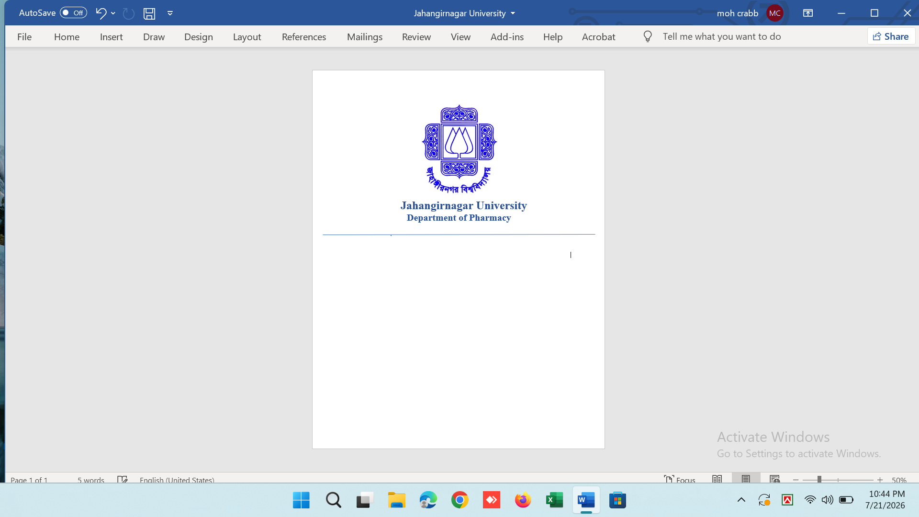Viewport: 919px width, 517px height.
Task: Switch to the Insert tab
Action: (x=111, y=37)
